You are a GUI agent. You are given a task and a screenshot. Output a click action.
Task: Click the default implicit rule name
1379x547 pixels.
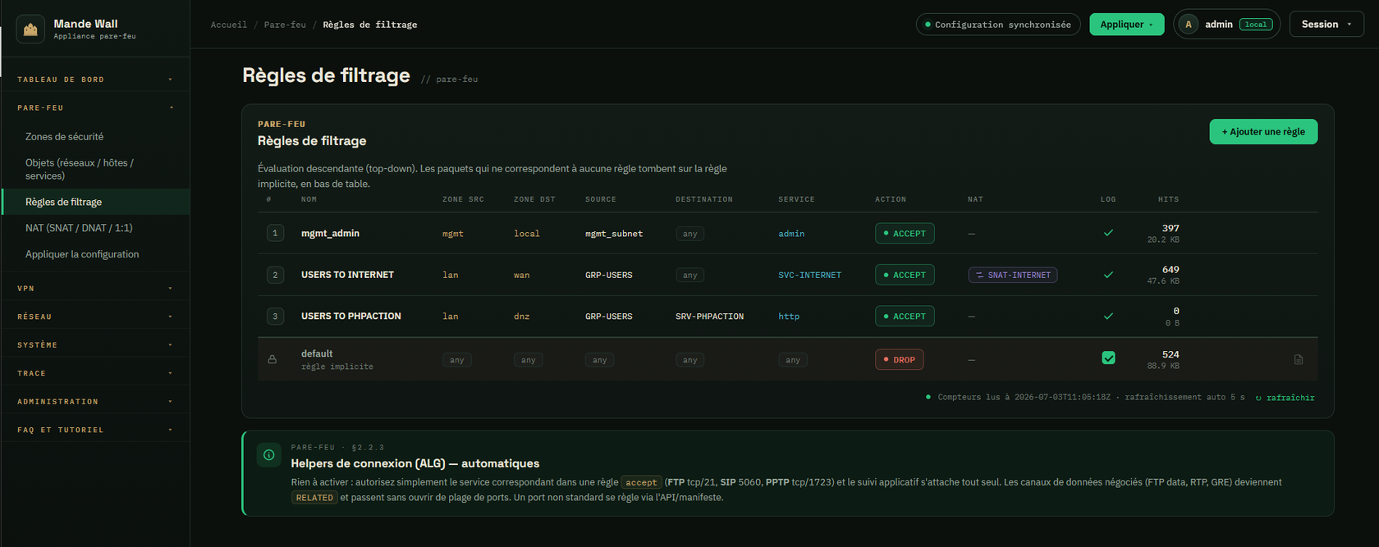coord(317,353)
